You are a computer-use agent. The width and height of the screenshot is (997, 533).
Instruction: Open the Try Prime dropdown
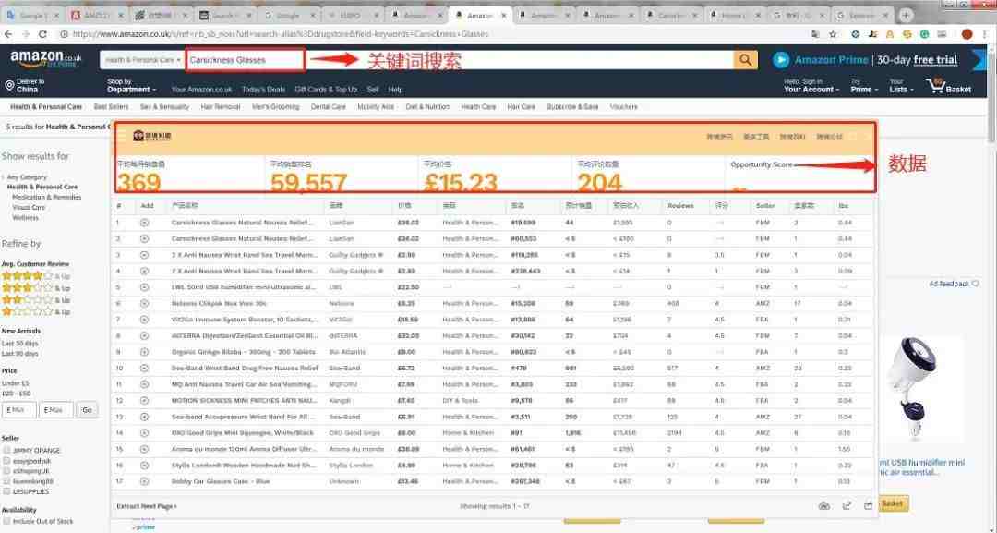tap(865, 86)
